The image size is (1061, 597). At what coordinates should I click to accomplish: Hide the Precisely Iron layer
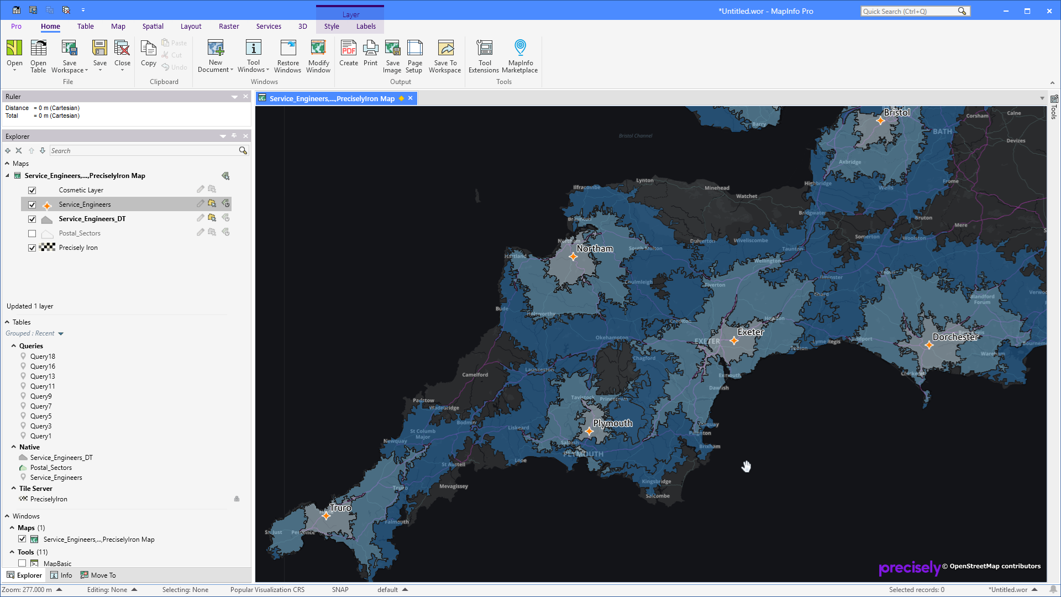point(32,248)
